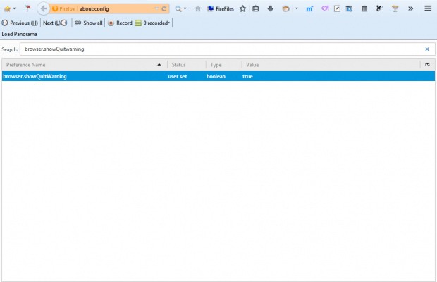Click the trash bin toolbar icon
This screenshot has width=437, height=282.
364,8
